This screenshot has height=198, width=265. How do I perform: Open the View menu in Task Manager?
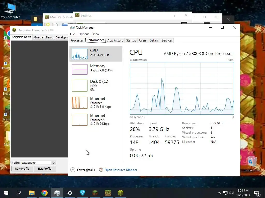[96, 34]
